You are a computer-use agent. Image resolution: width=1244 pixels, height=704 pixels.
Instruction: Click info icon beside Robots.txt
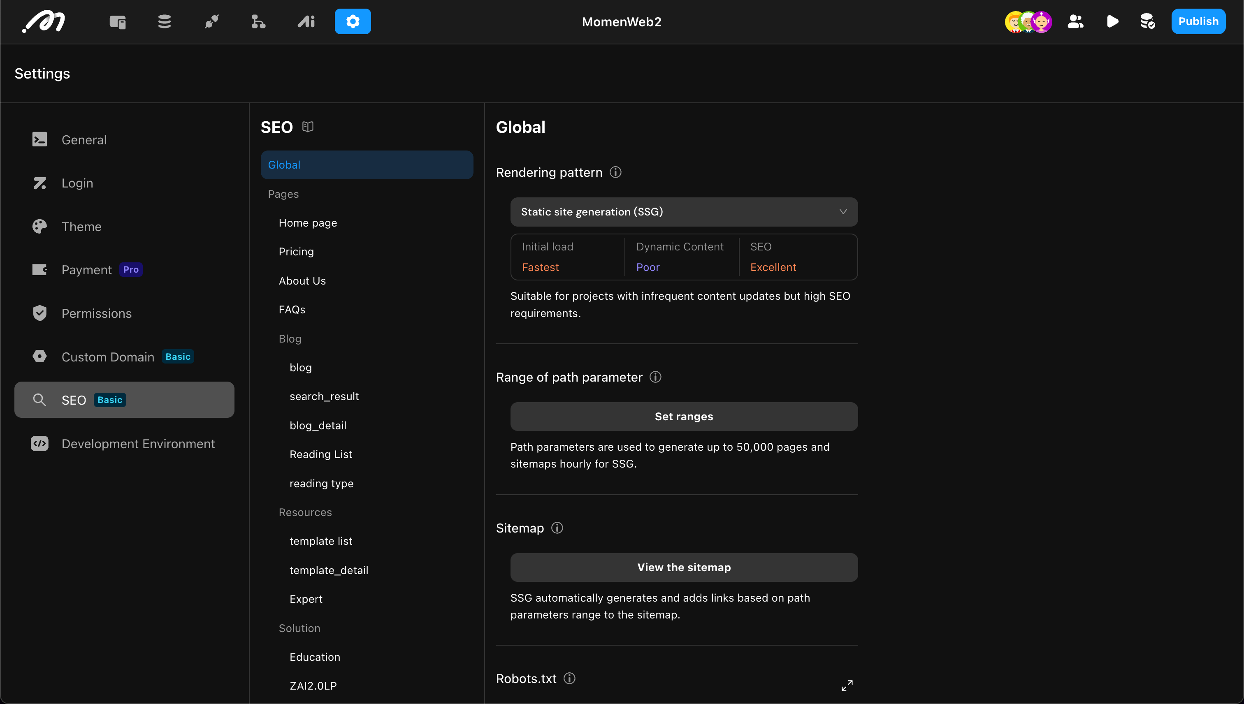tap(570, 679)
